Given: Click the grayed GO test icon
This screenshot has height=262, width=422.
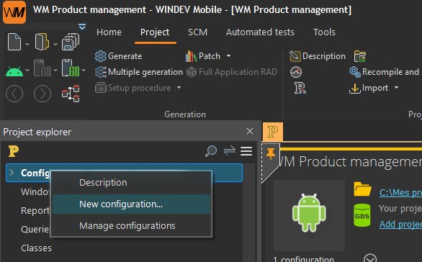Looking at the screenshot, I should tap(42, 68).
